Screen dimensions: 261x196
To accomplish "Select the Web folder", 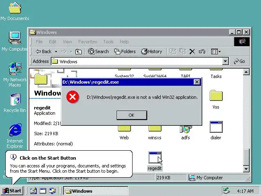I will point(124,133).
